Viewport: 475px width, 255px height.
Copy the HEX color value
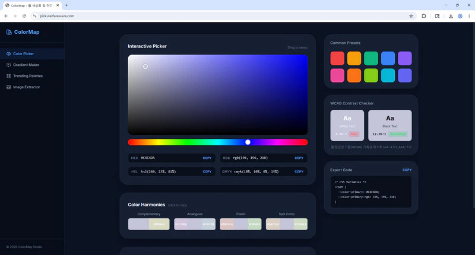click(x=207, y=158)
